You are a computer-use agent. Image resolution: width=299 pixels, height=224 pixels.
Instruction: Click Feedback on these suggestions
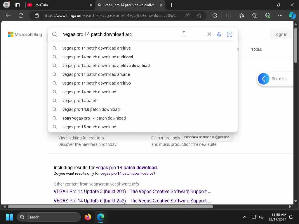click(207, 137)
